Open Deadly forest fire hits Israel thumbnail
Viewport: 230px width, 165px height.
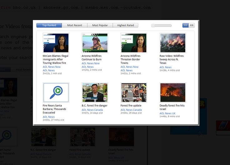point(173,93)
